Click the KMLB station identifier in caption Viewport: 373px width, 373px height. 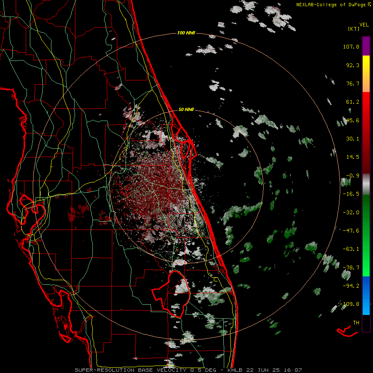pyautogui.click(x=235, y=370)
